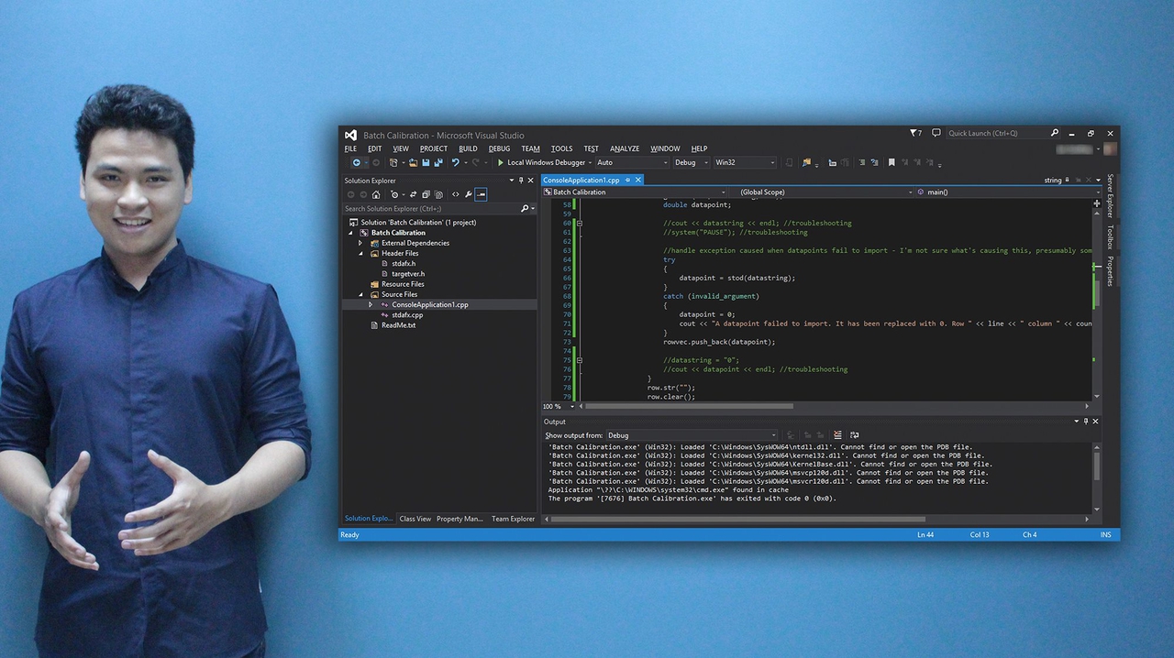The width and height of the screenshot is (1174, 658).
Task: Select ReadMe.txt in Solution Explorer
Action: [398, 325]
